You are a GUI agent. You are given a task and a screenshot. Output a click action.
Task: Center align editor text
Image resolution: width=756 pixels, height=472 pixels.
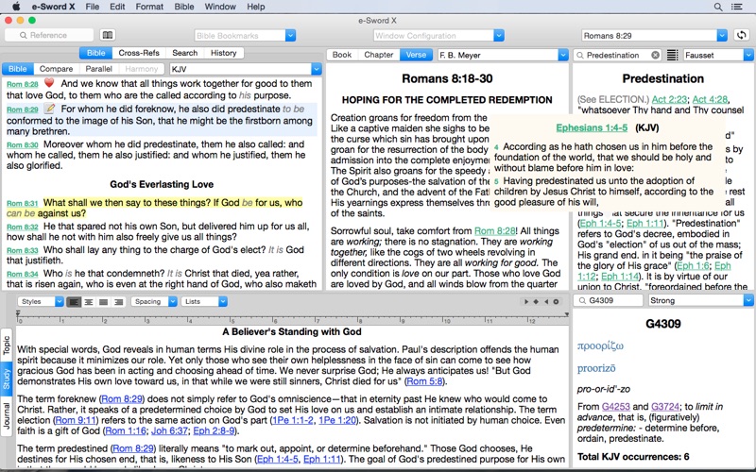click(x=89, y=302)
